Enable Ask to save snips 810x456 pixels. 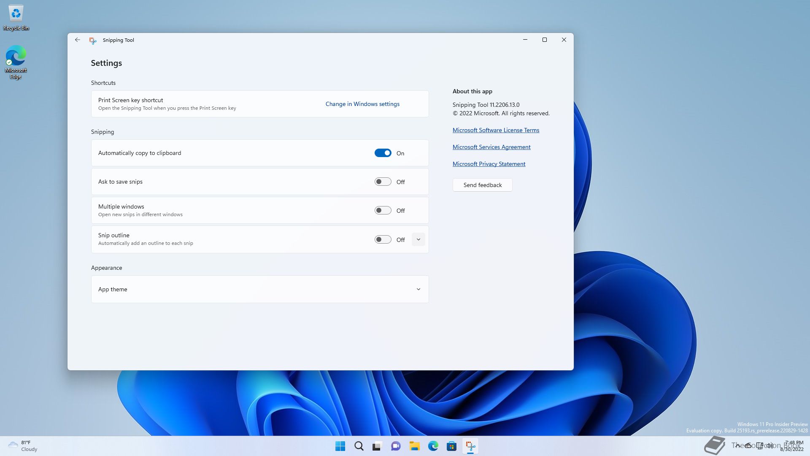coord(383,182)
